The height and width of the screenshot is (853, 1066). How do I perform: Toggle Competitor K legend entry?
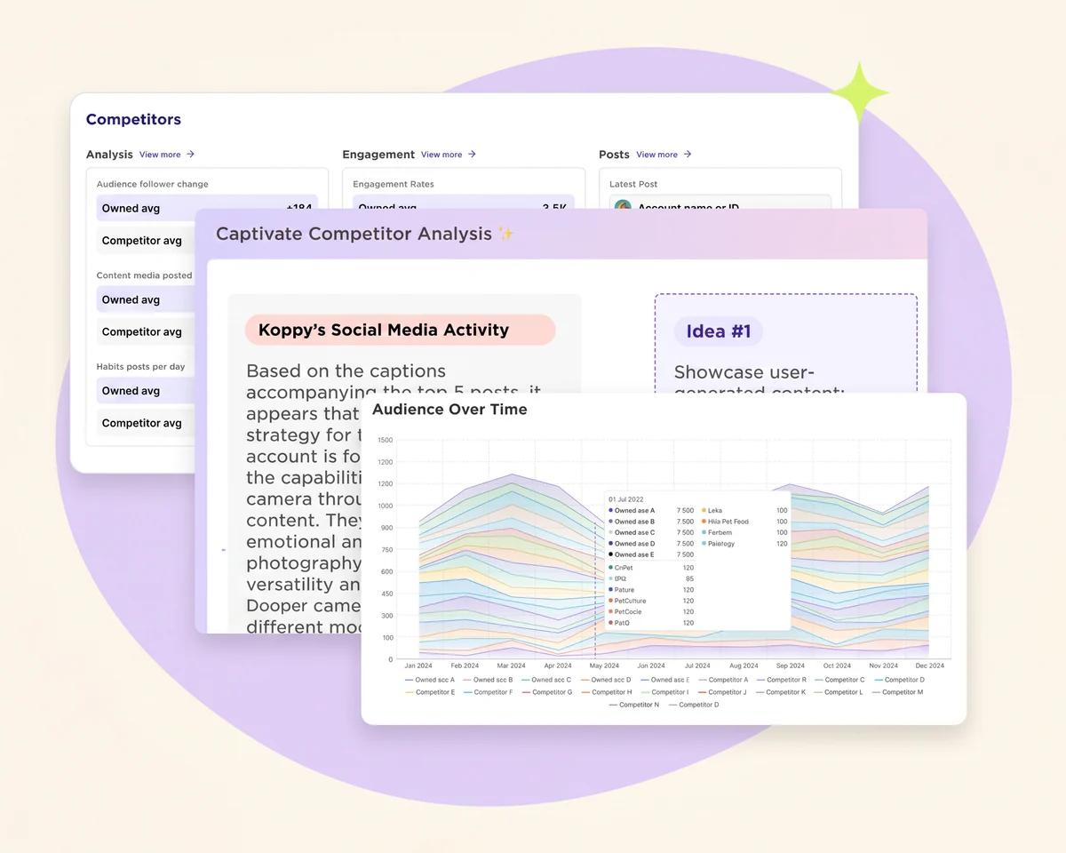click(780, 692)
